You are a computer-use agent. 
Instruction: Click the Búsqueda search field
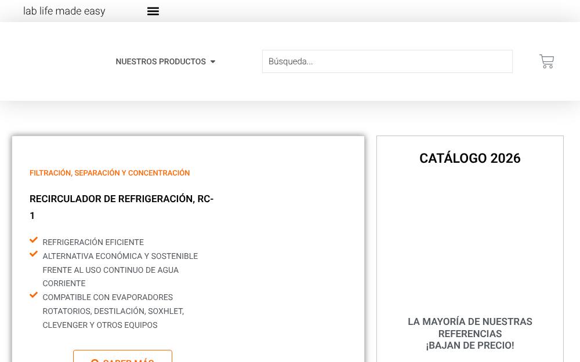387,61
